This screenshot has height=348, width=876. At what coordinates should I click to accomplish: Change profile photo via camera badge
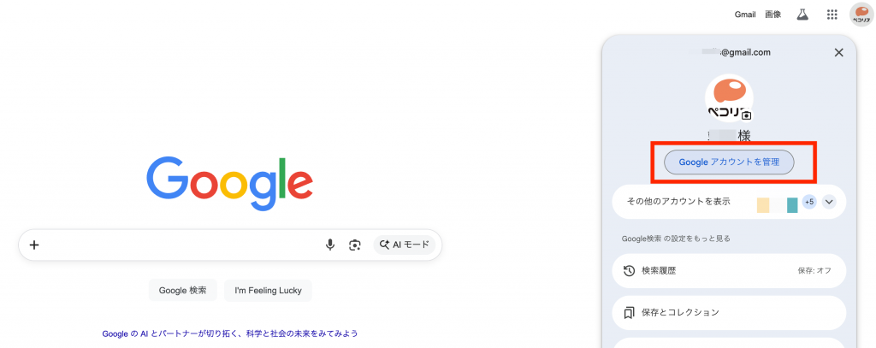[747, 115]
